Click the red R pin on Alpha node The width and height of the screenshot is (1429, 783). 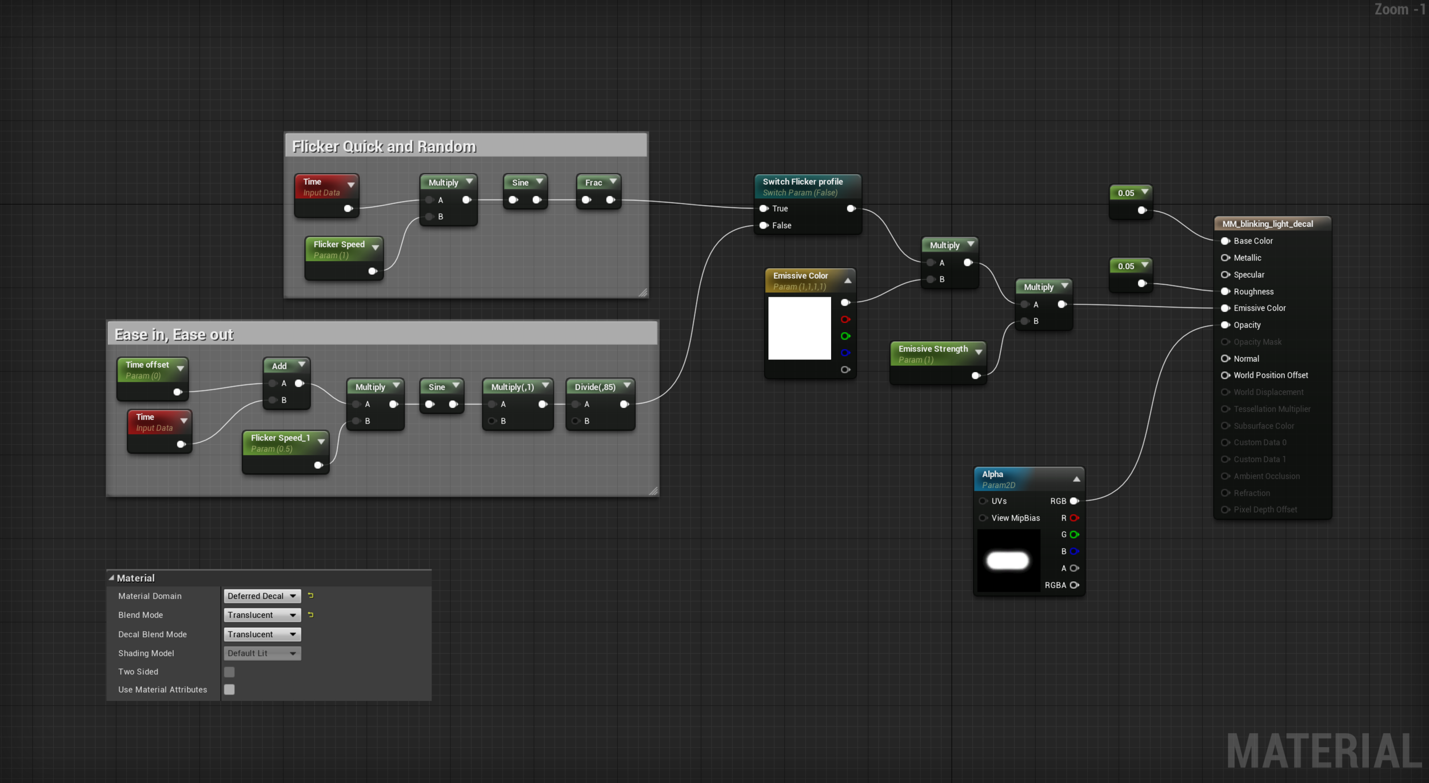[1074, 518]
